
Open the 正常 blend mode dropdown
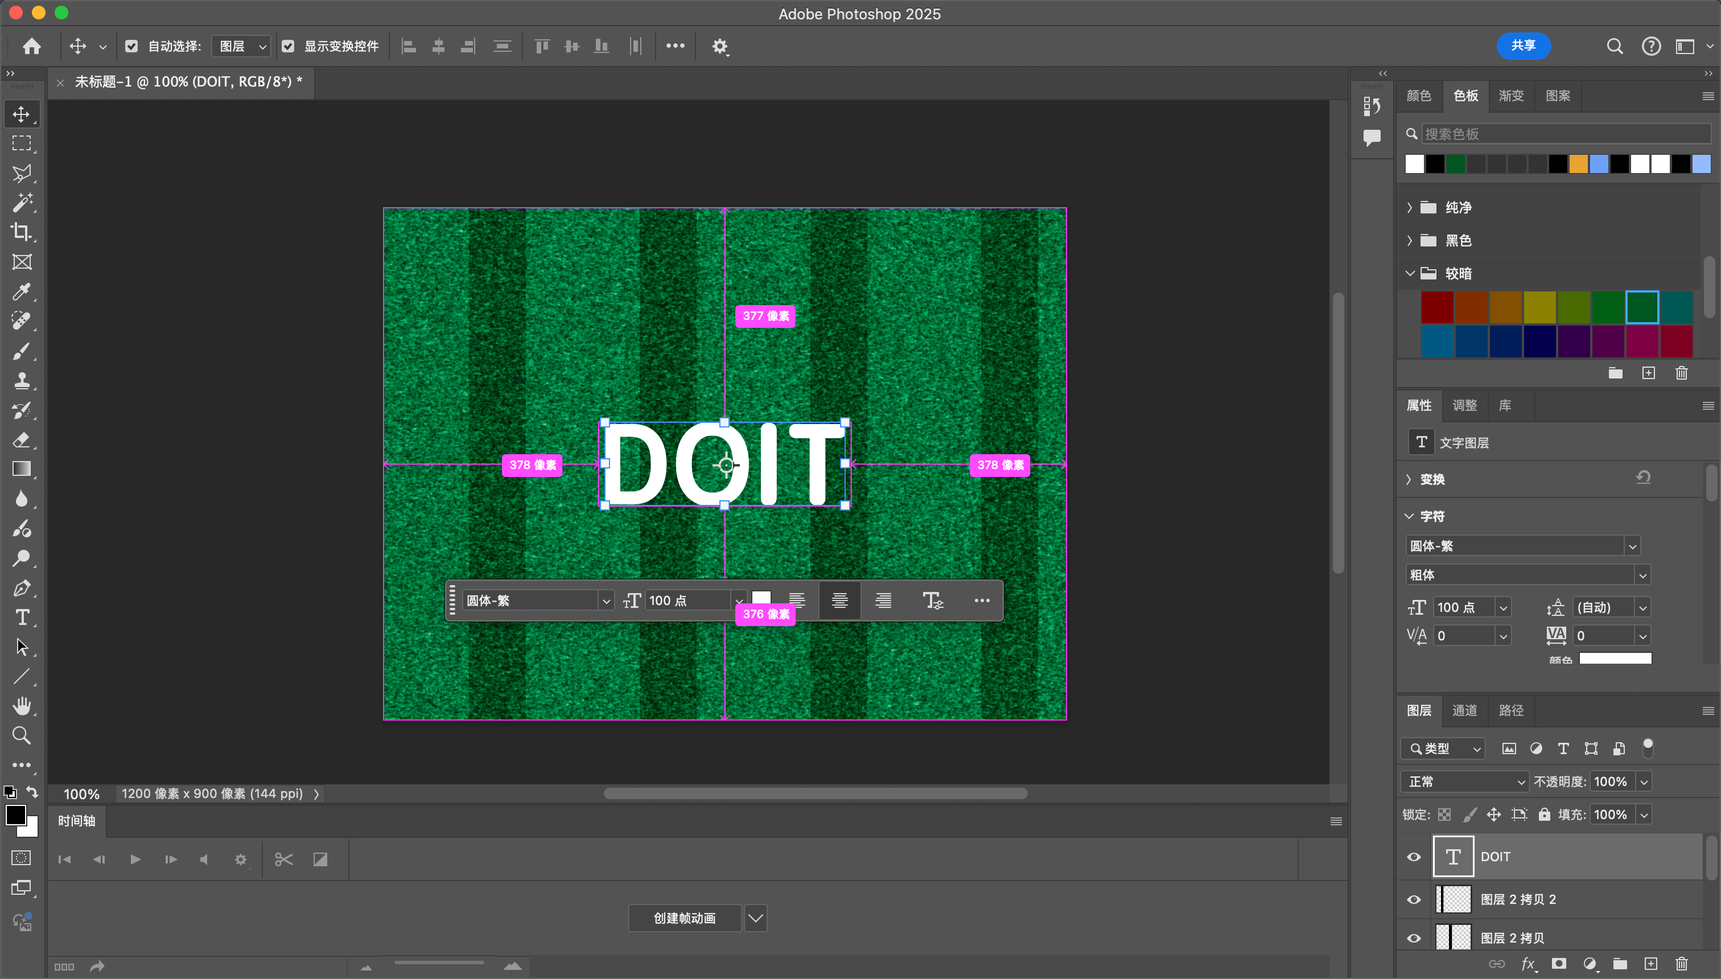pyautogui.click(x=1464, y=782)
